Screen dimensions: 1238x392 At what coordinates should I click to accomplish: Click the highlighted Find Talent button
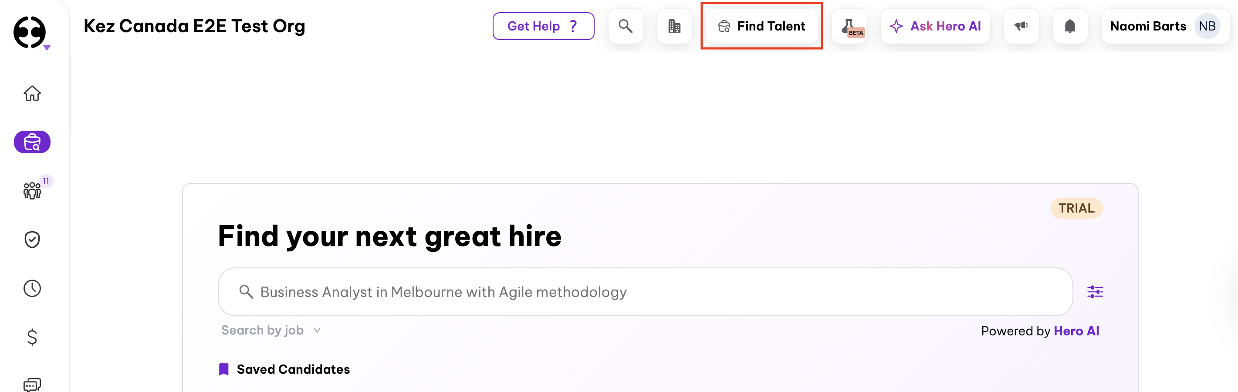(762, 26)
